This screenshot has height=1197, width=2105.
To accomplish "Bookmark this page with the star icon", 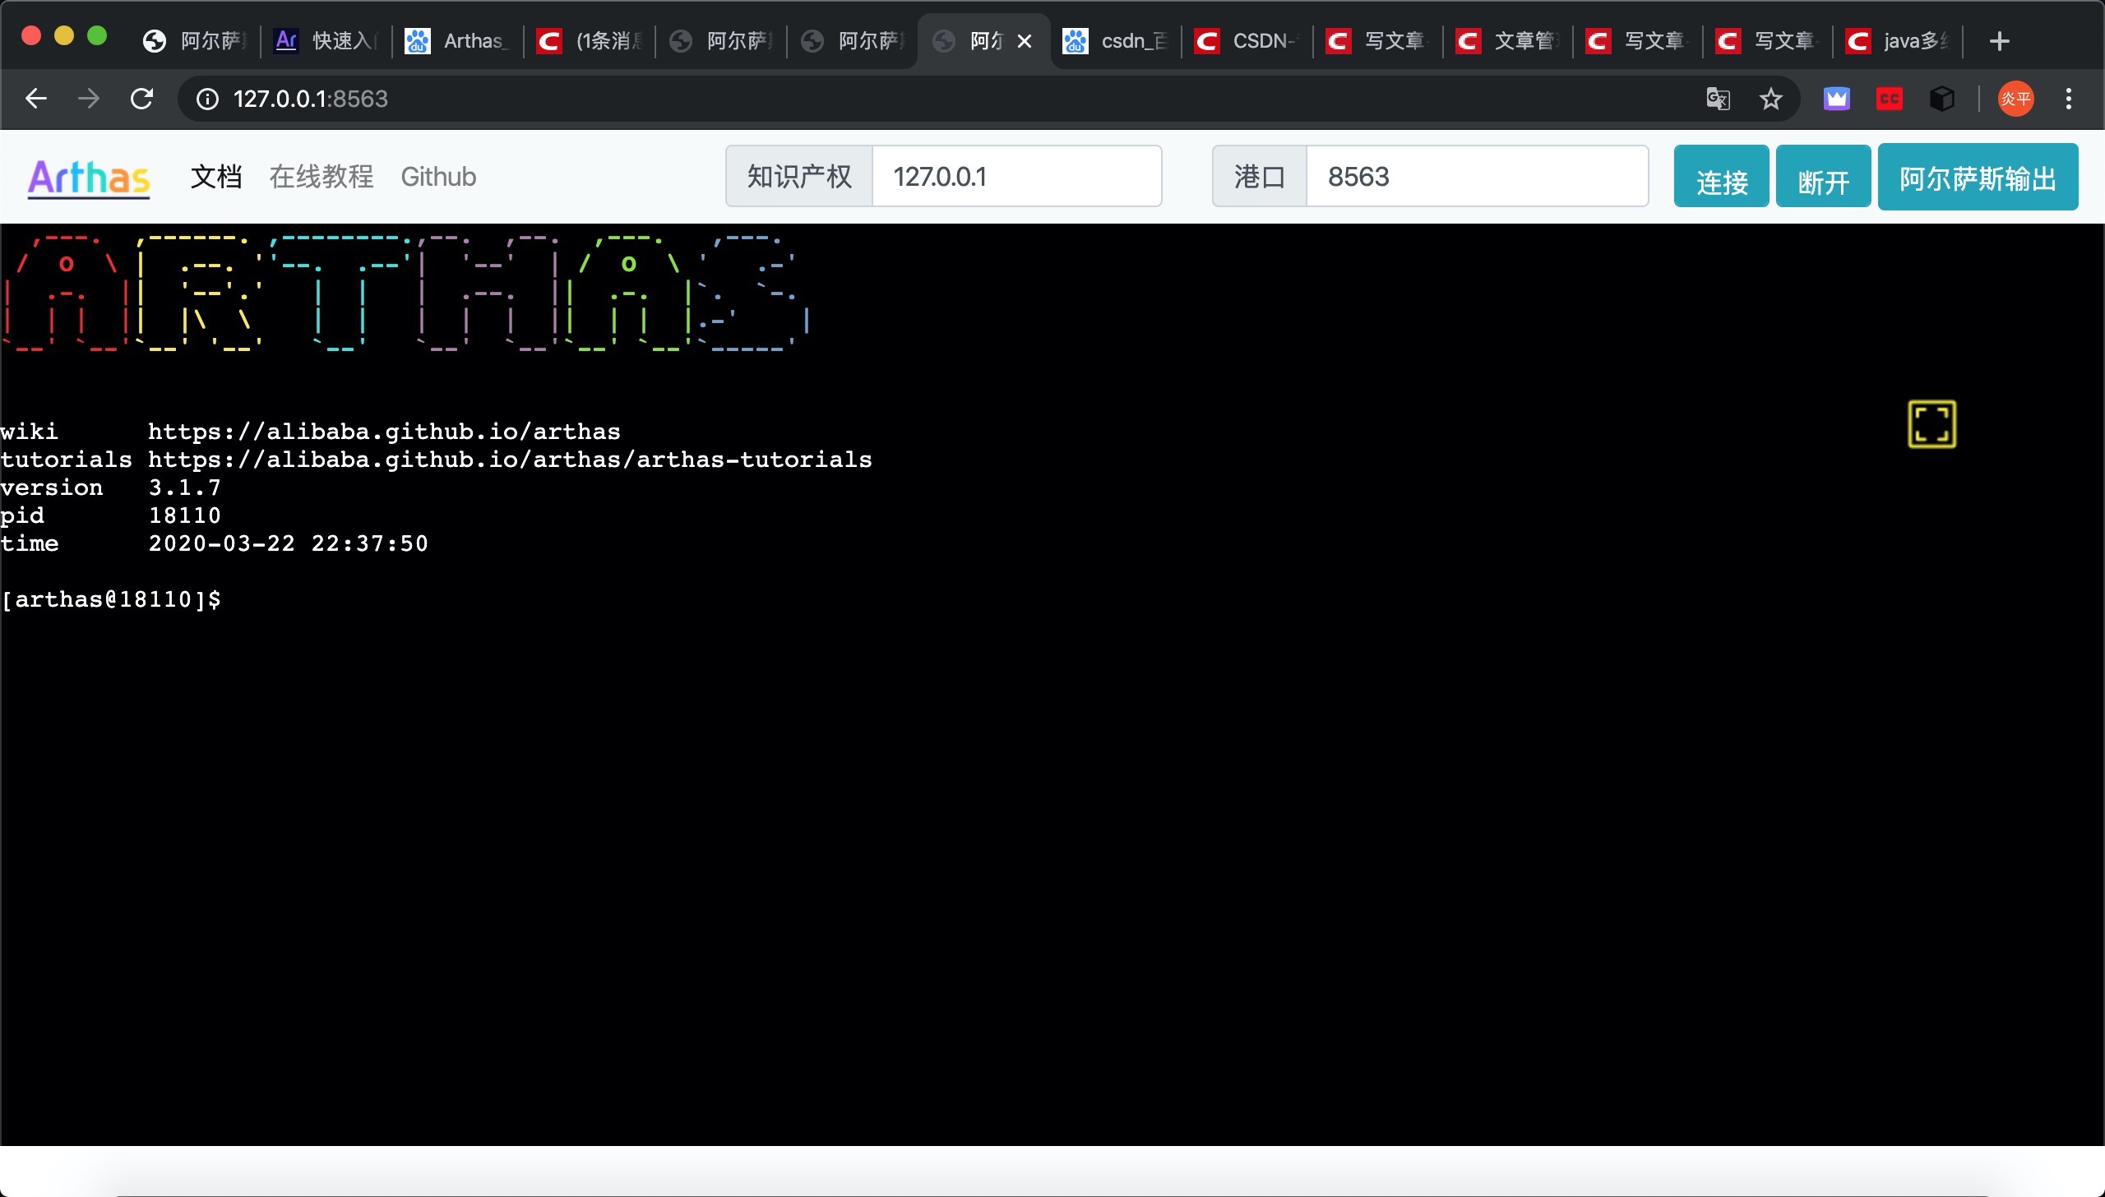I will [1770, 99].
